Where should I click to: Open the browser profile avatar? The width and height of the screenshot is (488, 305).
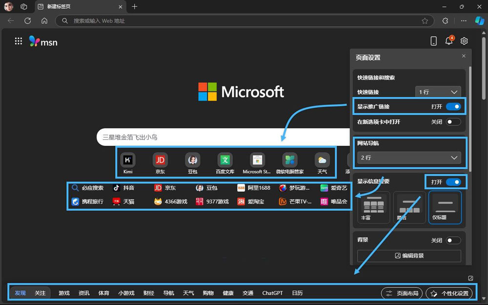[x=8, y=6]
